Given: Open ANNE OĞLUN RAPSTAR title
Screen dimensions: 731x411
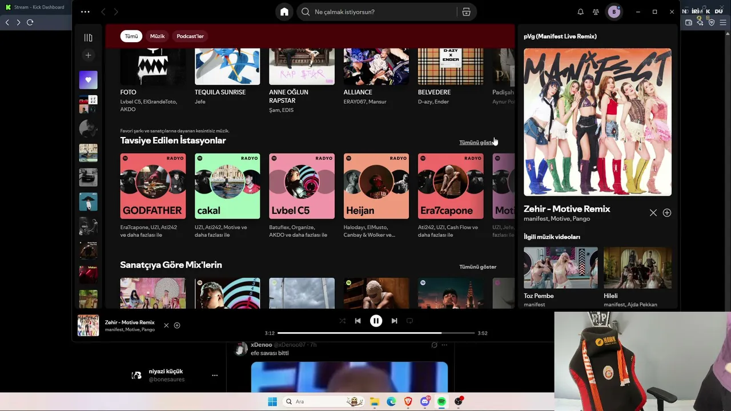Looking at the screenshot, I should (x=288, y=96).
